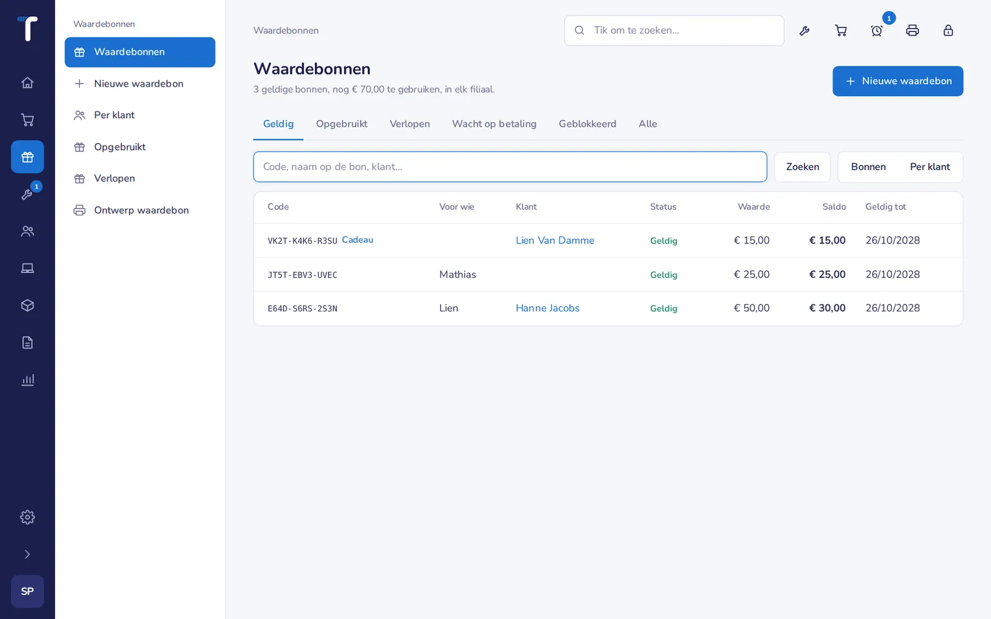
Task: Select the gift voucher icon in left rail
Action: (27, 157)
